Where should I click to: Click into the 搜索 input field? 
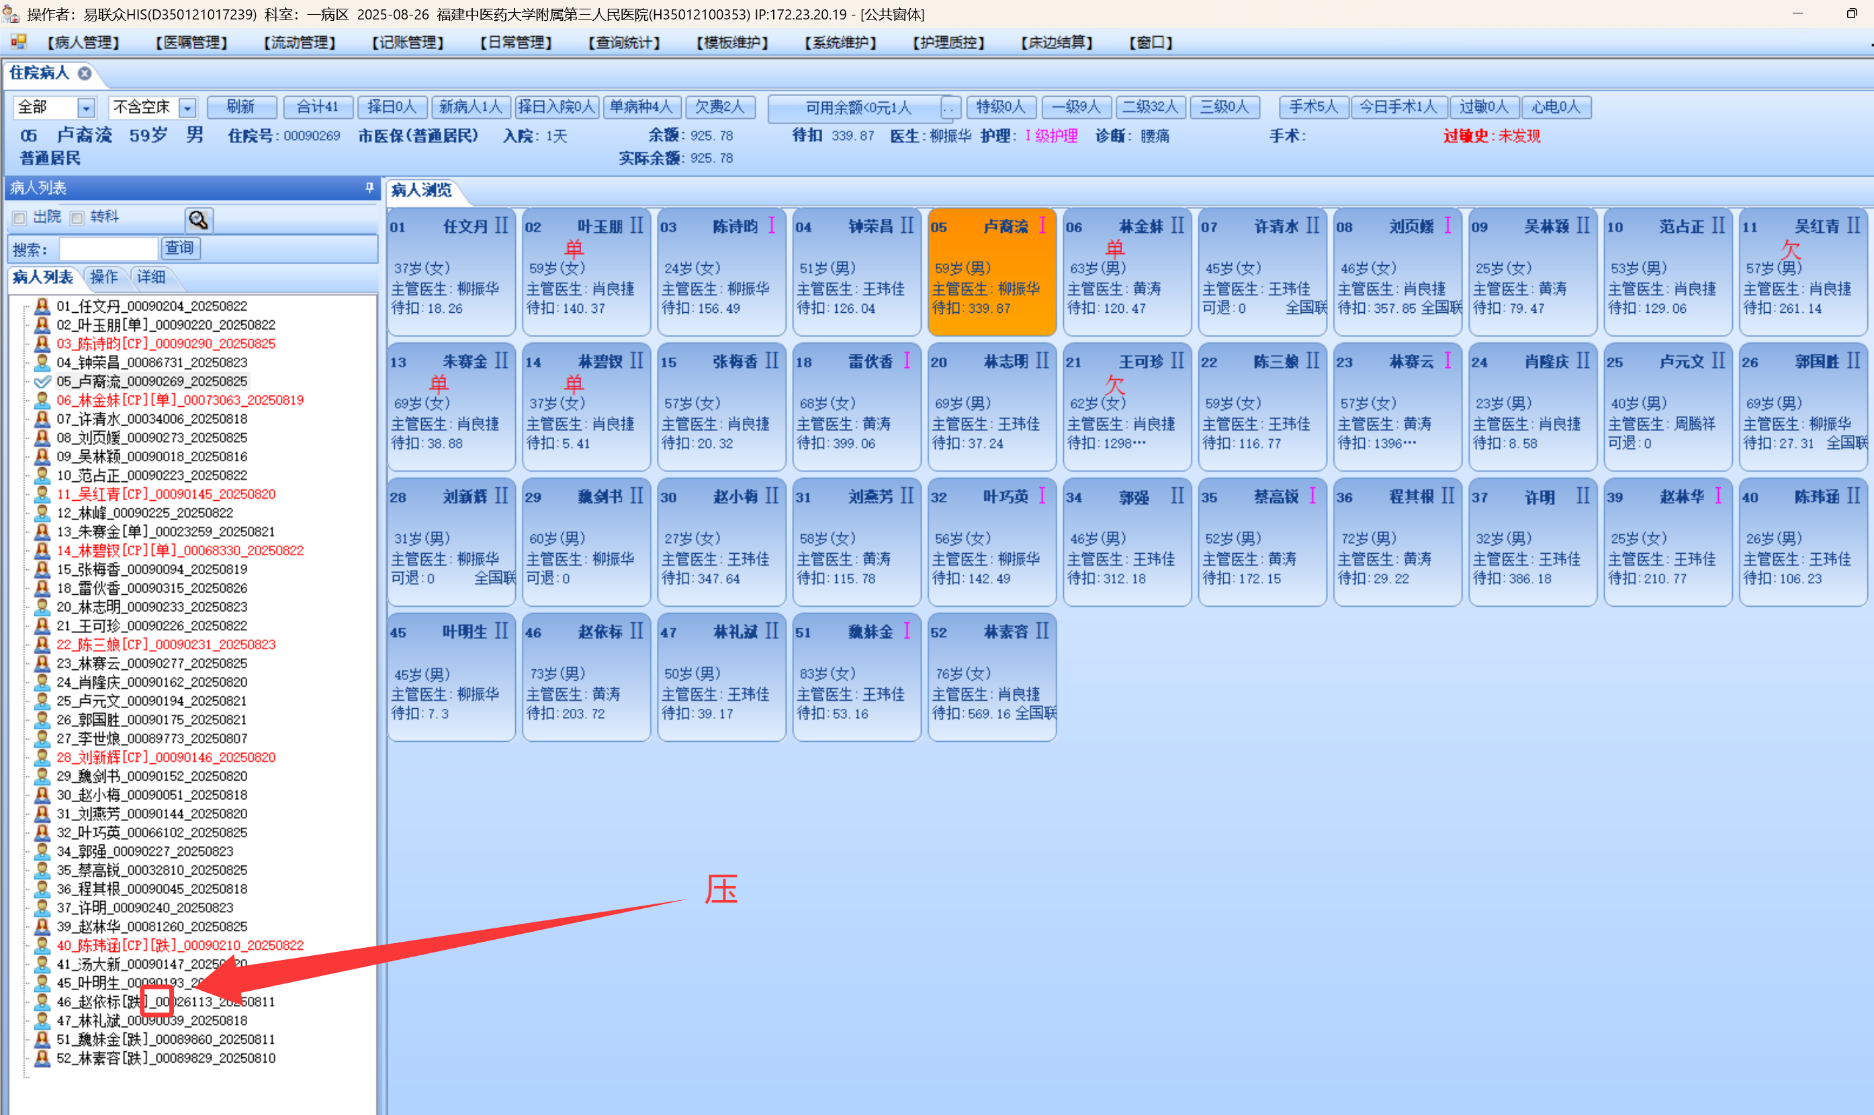click(x=108, y=248)
